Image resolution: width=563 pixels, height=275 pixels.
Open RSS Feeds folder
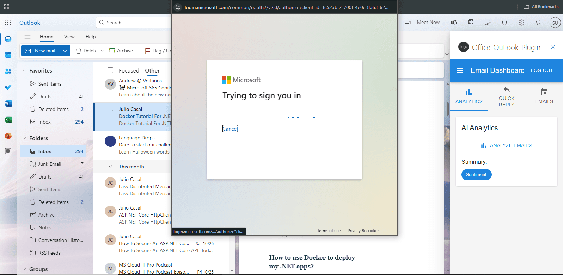(x=53, y=253)
